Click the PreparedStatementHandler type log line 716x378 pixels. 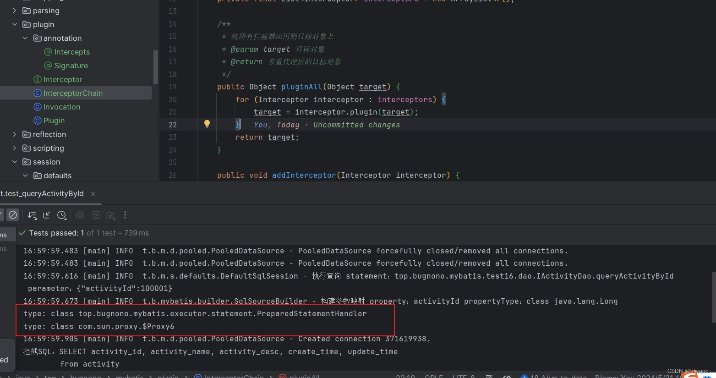coord(195,313)
